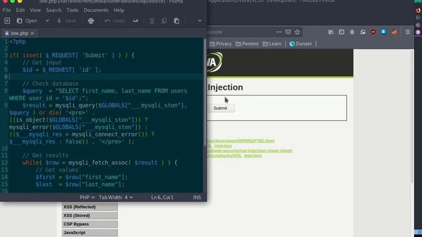Viewport: 422px width, 237px height.
Task: Click the Paste icon in Pluma toolbar
Action: 177,20
